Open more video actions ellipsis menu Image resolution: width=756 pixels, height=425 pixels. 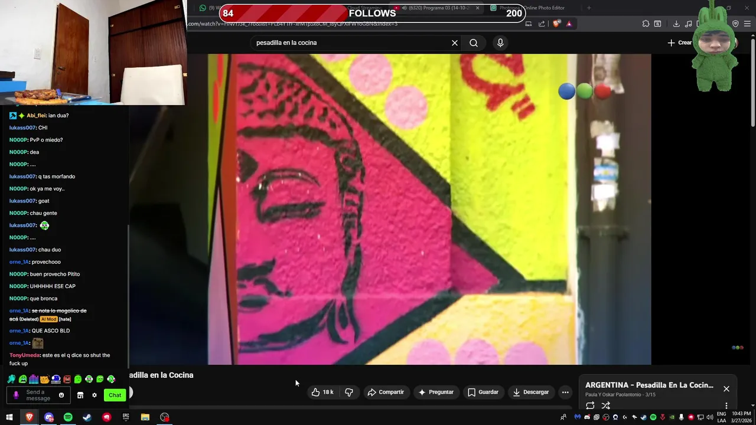565,392
